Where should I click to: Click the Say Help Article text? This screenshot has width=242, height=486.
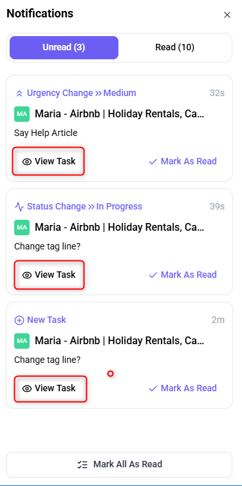point(46,133)
